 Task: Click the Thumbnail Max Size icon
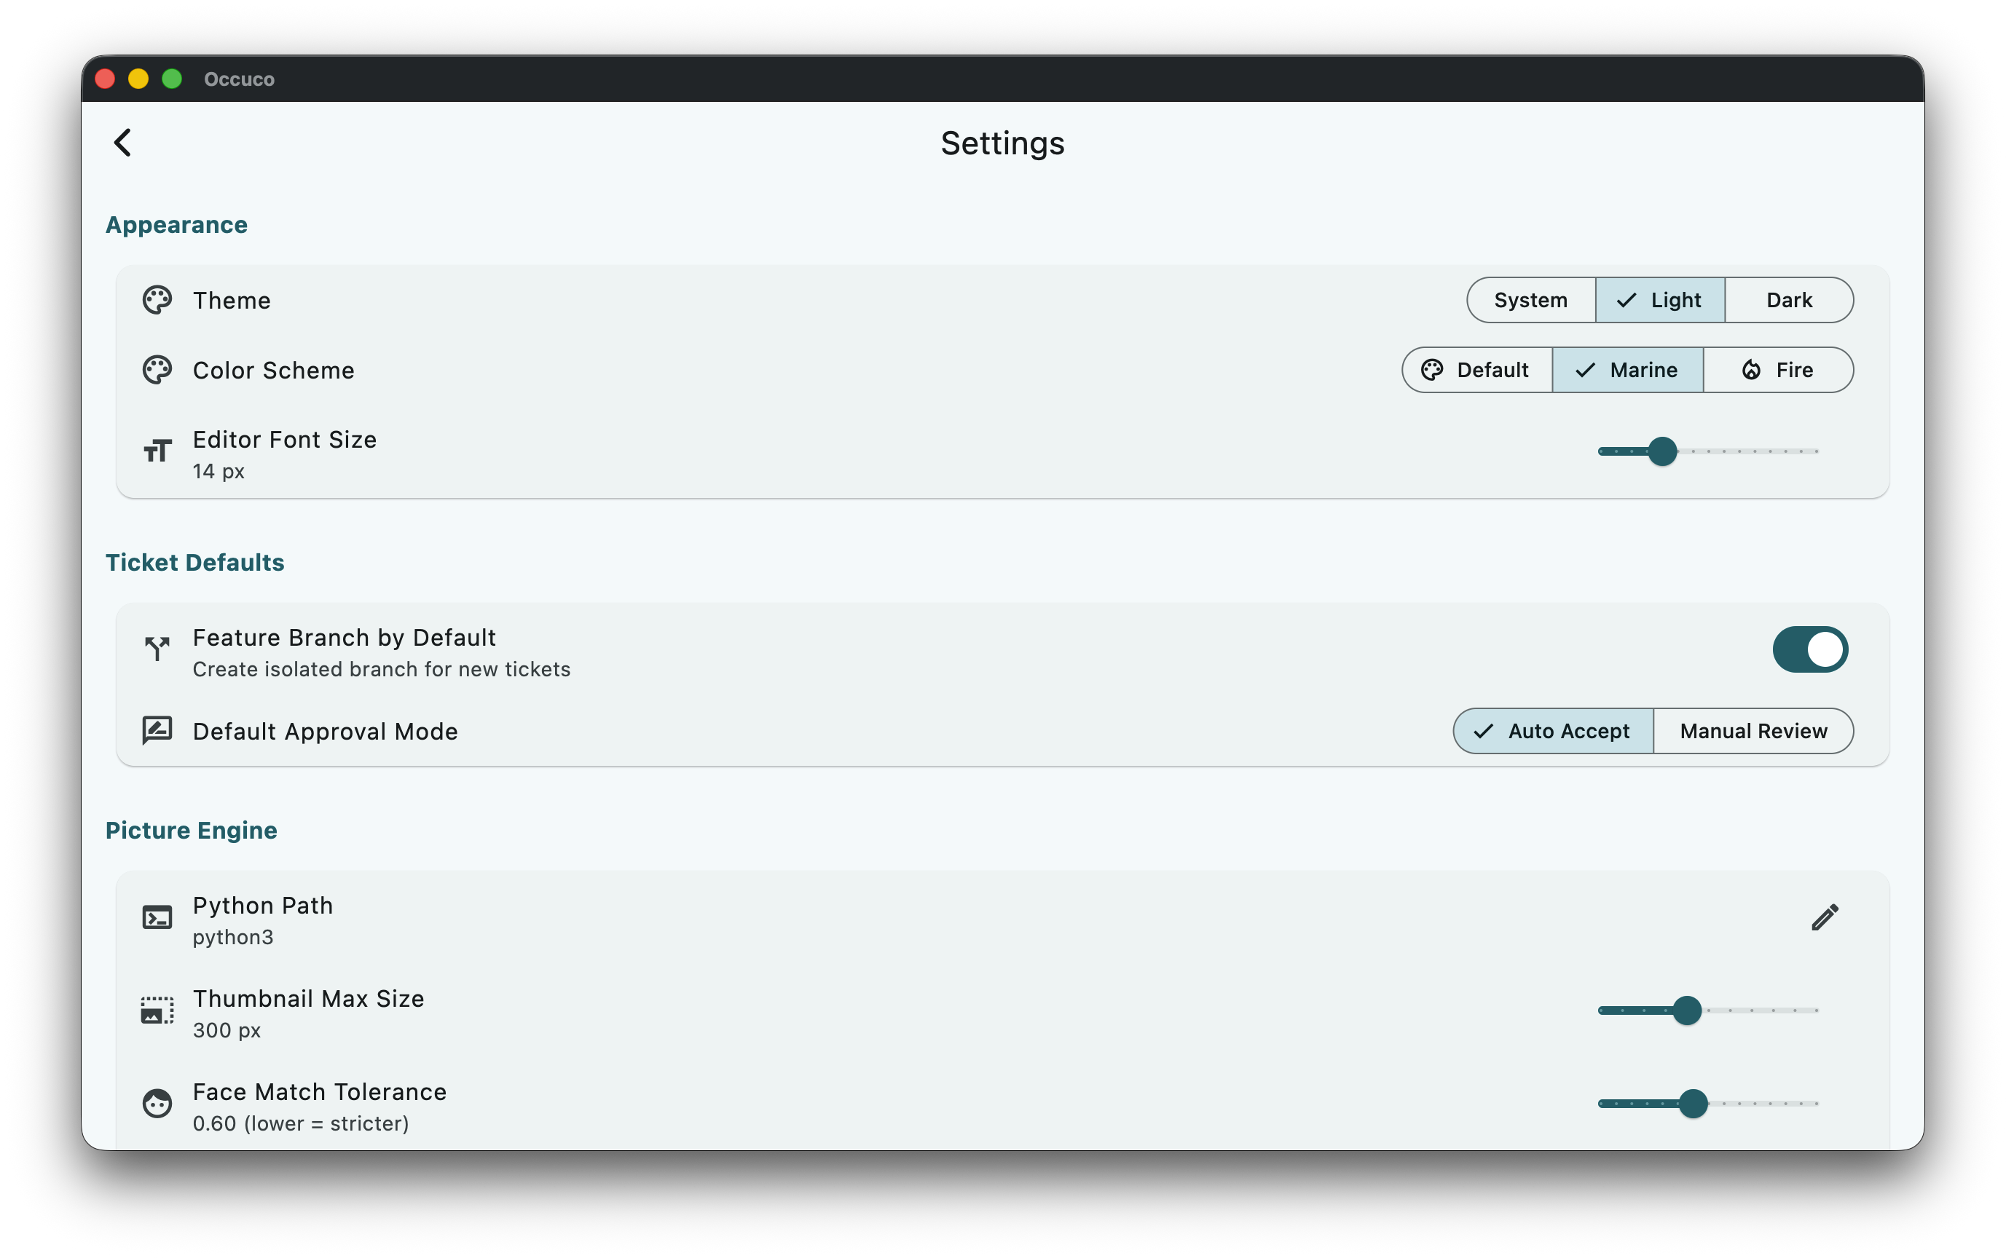tap(157, 1010)
